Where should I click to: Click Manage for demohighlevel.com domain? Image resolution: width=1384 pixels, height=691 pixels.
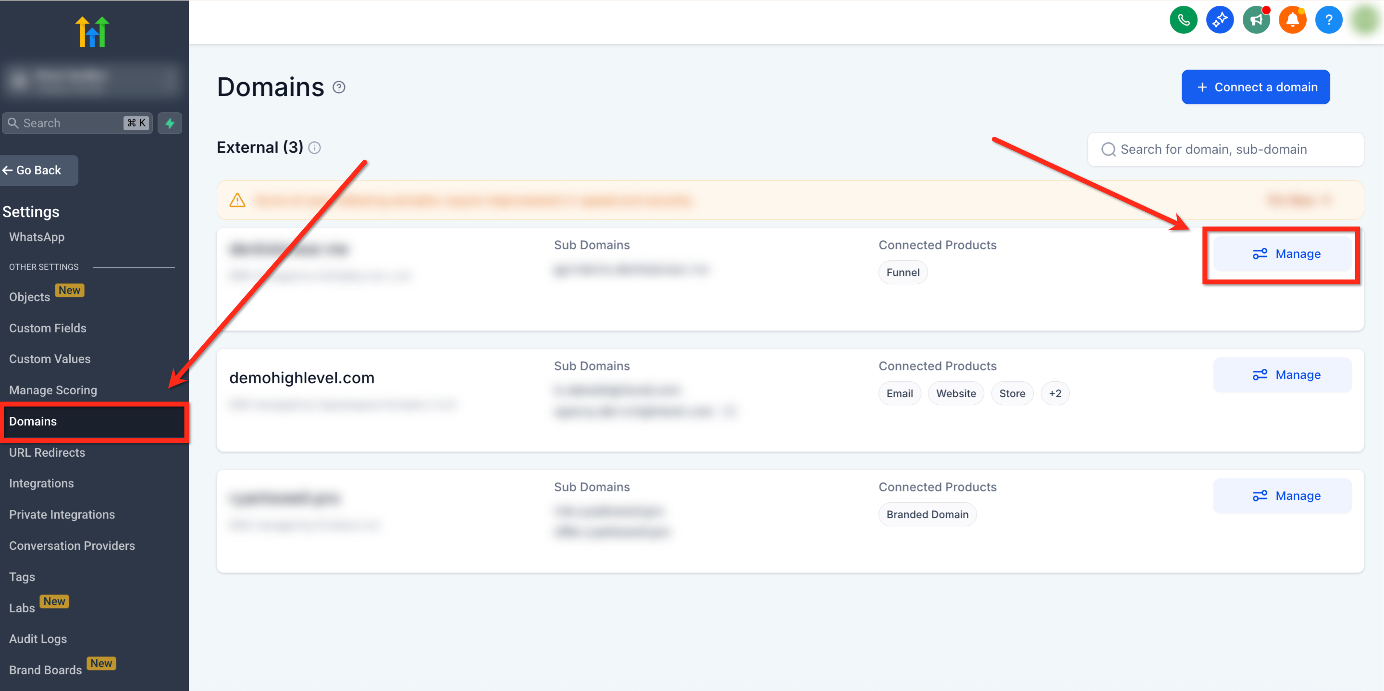click(x=1283, y=375)
